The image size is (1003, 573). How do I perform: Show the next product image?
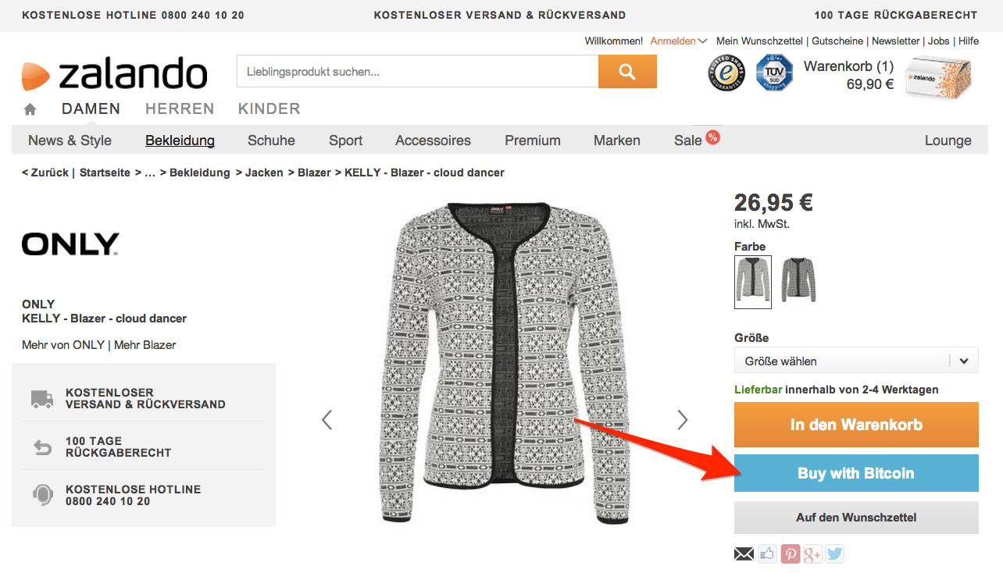pyautogui.click(x=682, y=420)
